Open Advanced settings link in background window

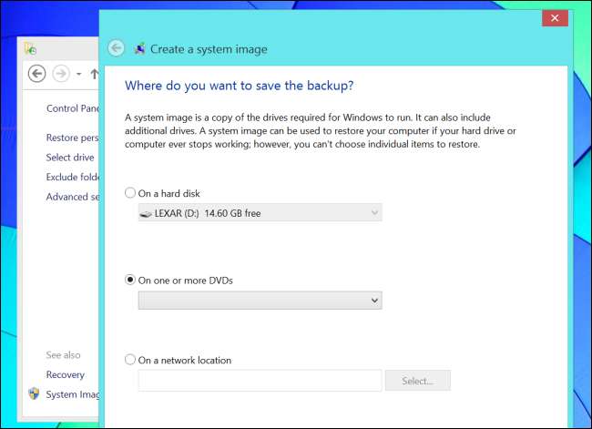coord(72,197)
